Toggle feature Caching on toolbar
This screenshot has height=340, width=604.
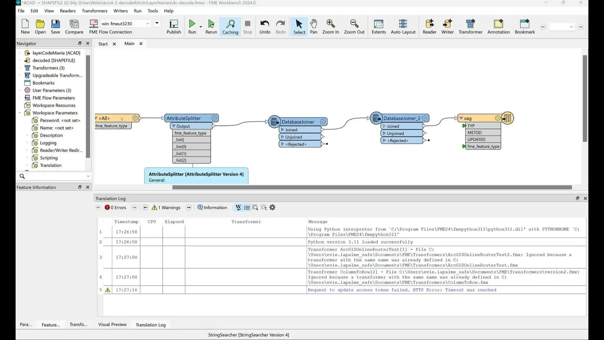[x=230, y=26]
